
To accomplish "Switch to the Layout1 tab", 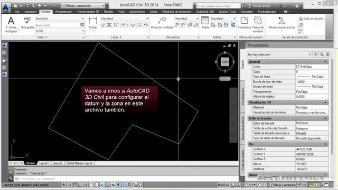I will pyautogui.click(x=44, y=163).
